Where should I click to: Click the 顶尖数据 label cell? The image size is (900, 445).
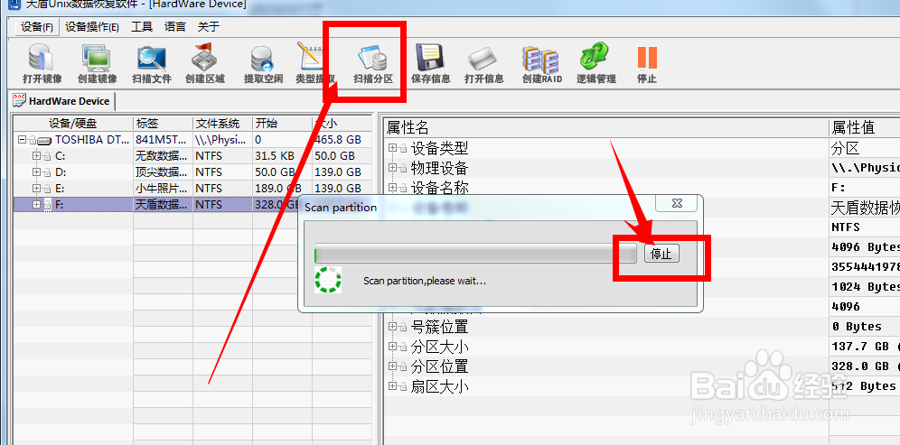pos(163,172)
